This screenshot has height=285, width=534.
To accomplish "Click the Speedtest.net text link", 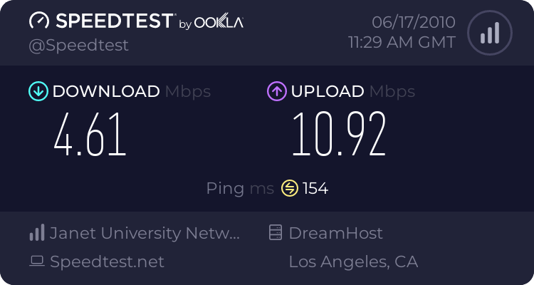I will [107, 261].
